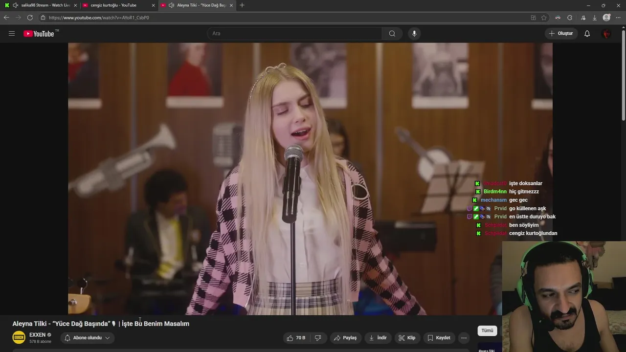Click the search magnifier button
This screenshot has width=626, height=352.
(x=392, y=34)
